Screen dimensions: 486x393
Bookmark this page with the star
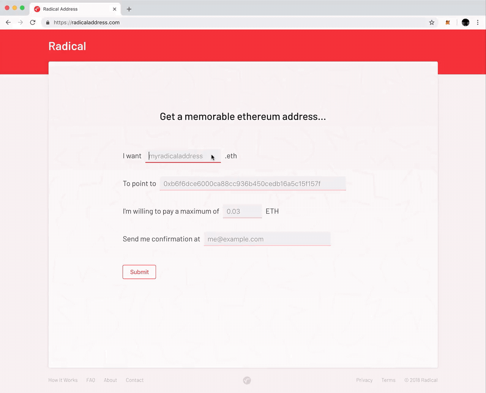tap(432, 22)
